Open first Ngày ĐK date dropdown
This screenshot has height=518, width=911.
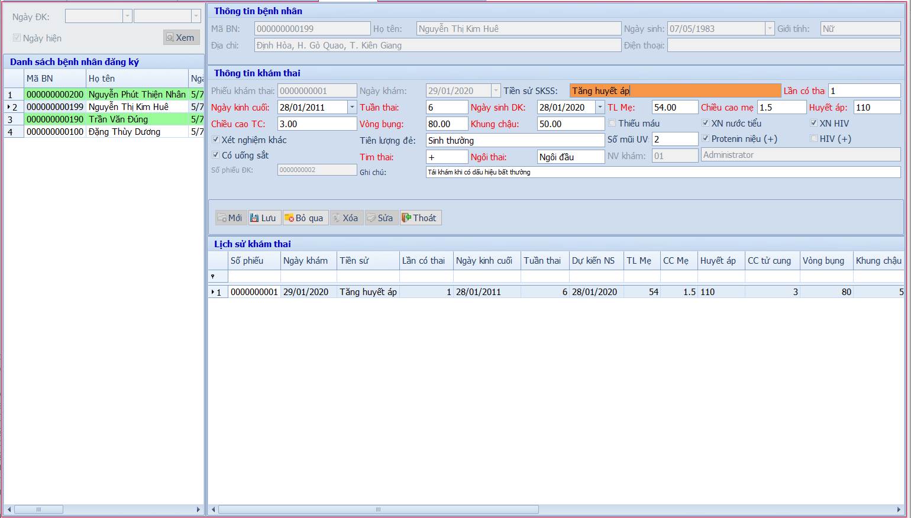point(127,17)
